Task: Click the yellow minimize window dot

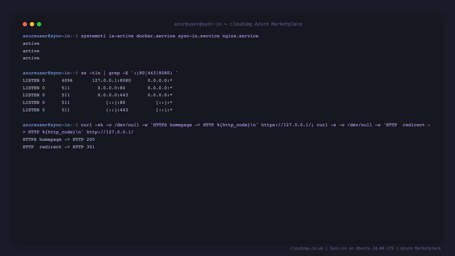Action: (x=32, y=24)
